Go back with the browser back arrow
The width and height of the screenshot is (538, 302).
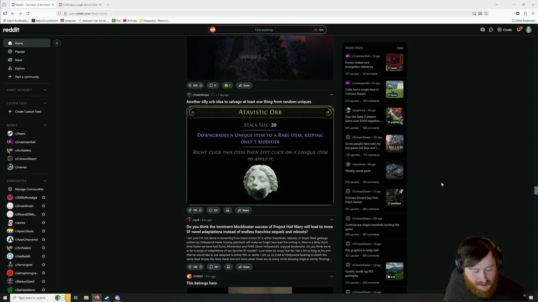[x=13, y=13]
